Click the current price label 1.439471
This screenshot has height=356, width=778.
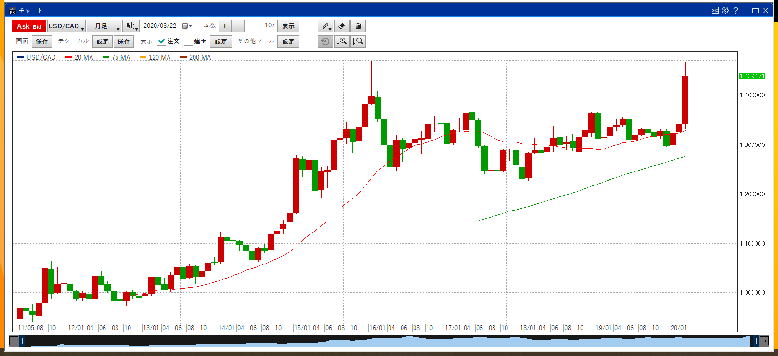[x=752, y=76]
